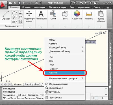The image size is (113, 105).
Task: Choose Ввод in the context menu
Action: 65,40
